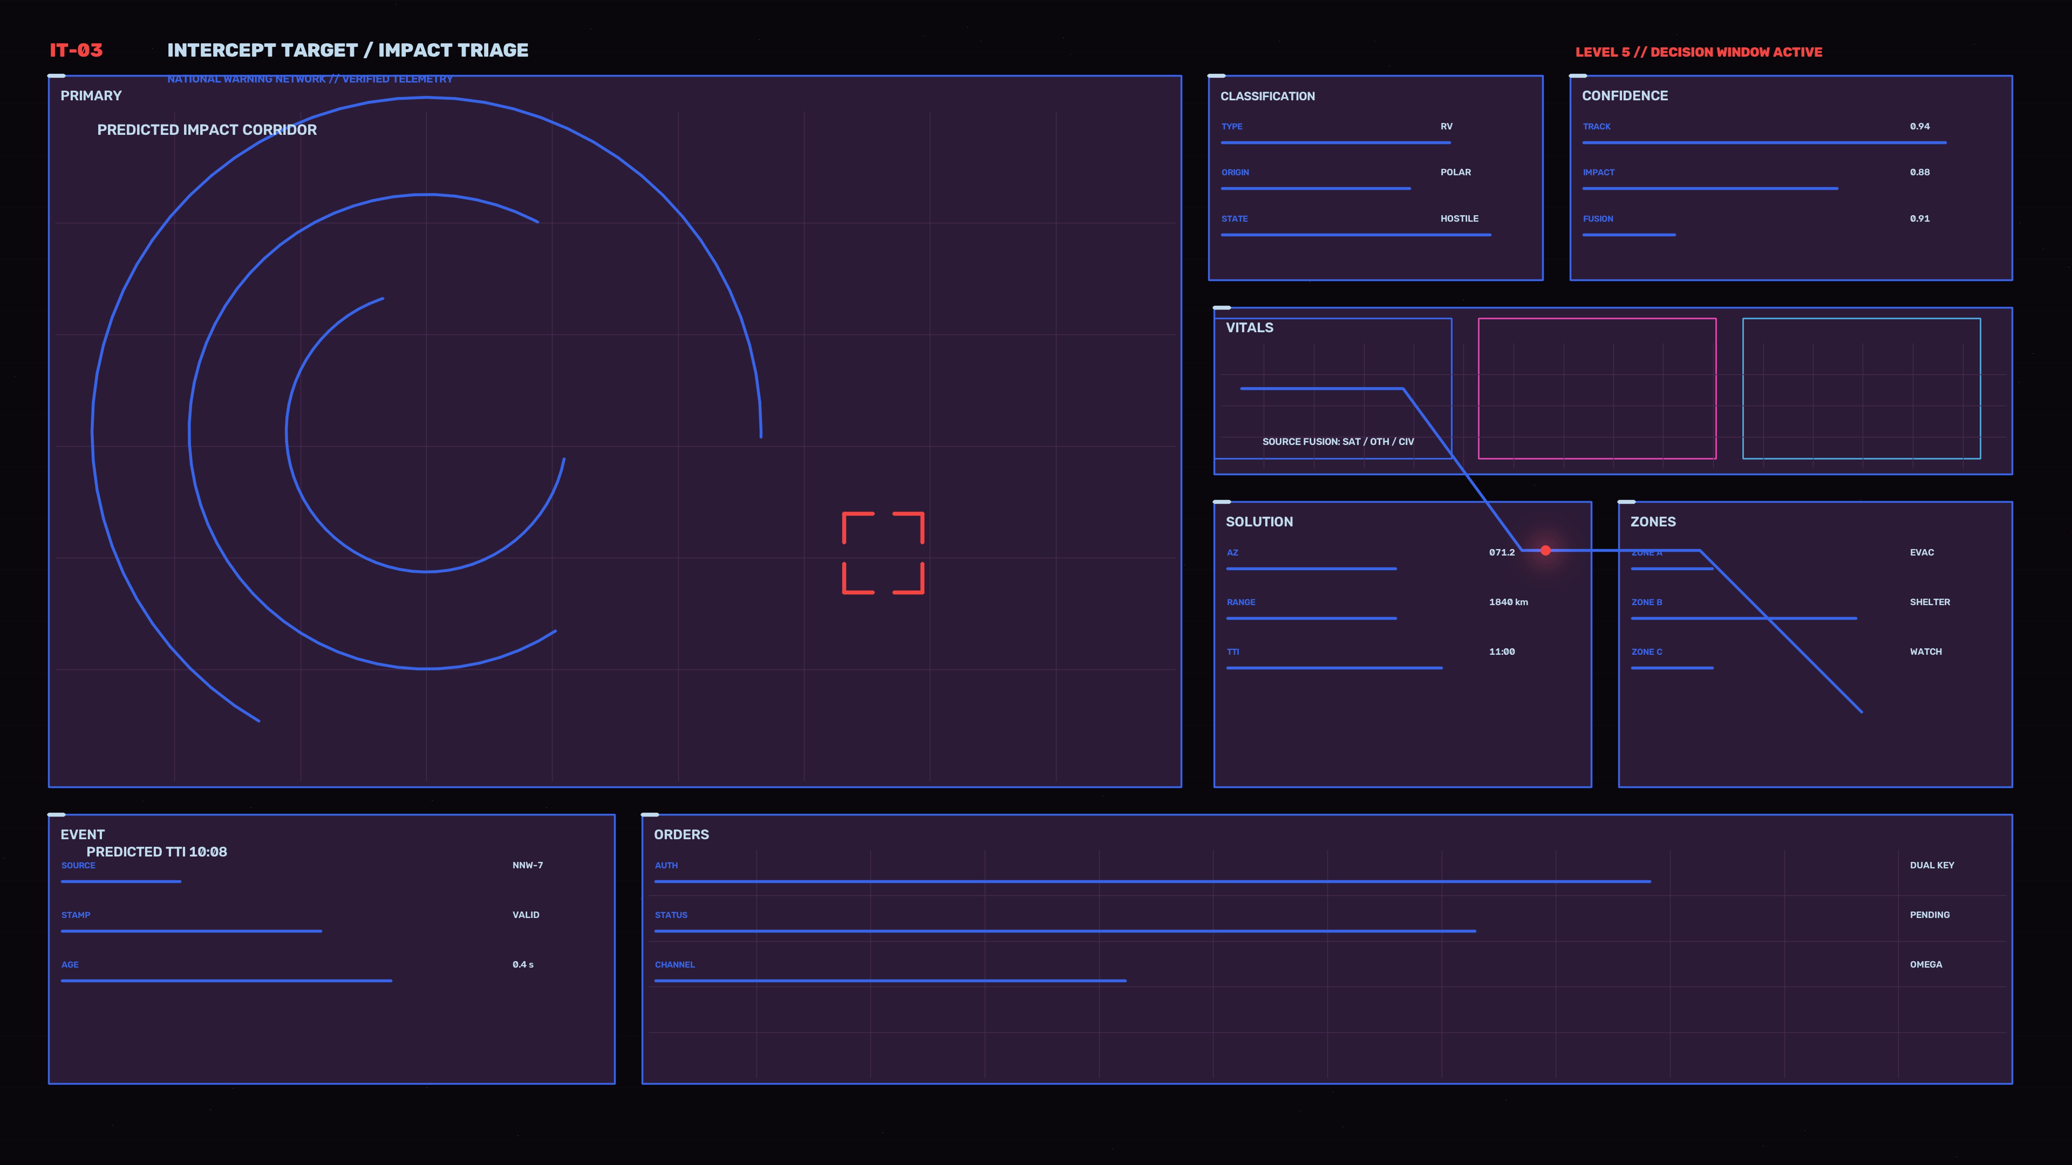Click the TTI bar in Solution
The image size is (2072, 1165).
[1334, 668]
